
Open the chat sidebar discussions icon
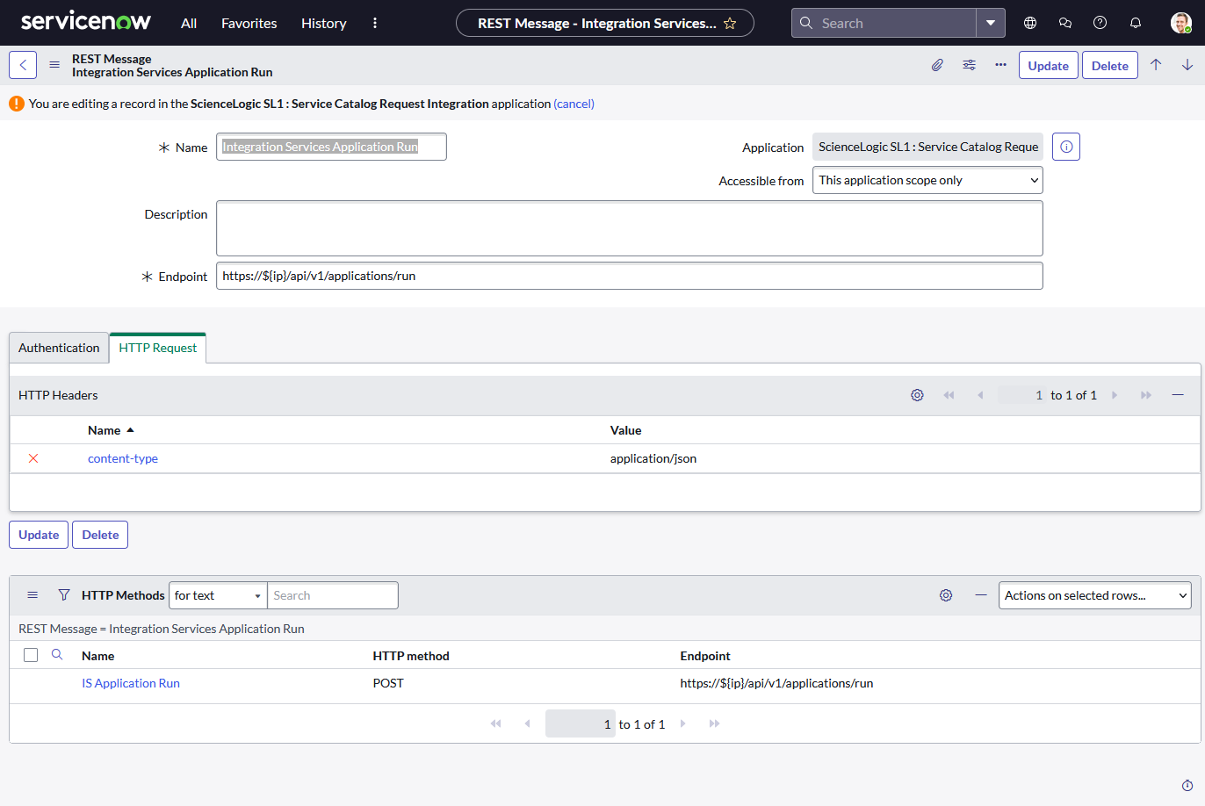pyautogui.click(x=1065, y=23)
